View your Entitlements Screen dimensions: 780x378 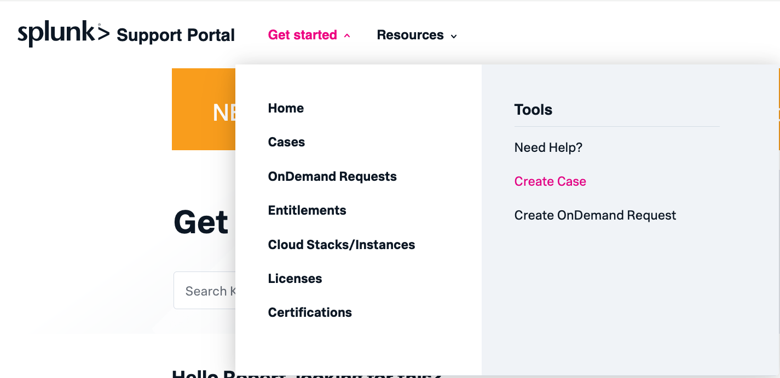[x=307, y=210]
